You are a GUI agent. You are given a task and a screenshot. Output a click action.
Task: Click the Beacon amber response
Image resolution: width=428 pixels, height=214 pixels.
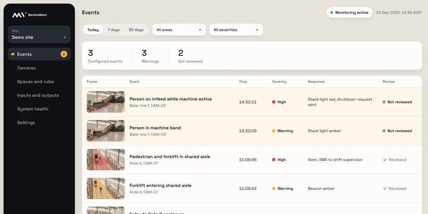[x=321, y=188]
